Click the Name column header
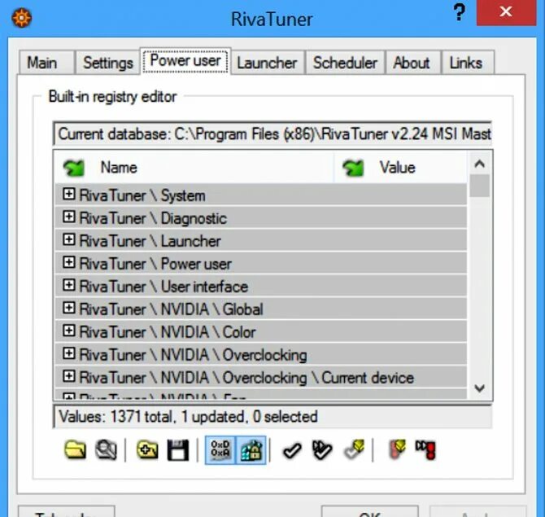This screenshot has width=545, height=517. (x=194, y=168)
